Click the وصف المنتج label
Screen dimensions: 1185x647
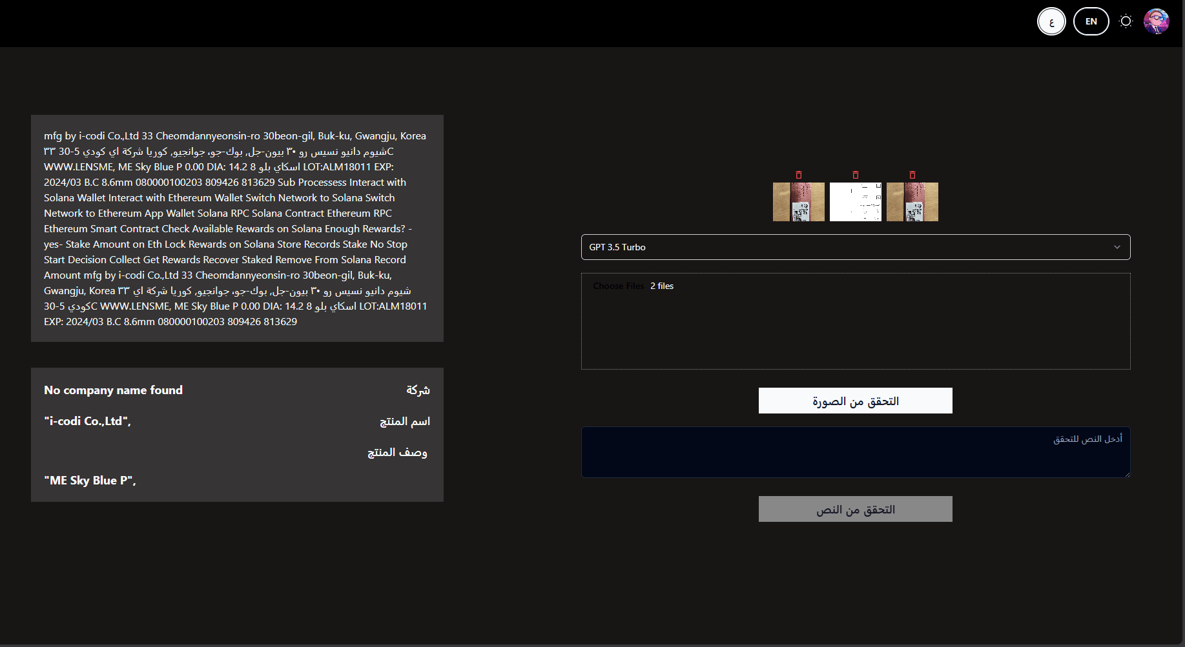(x=397, y=452)
